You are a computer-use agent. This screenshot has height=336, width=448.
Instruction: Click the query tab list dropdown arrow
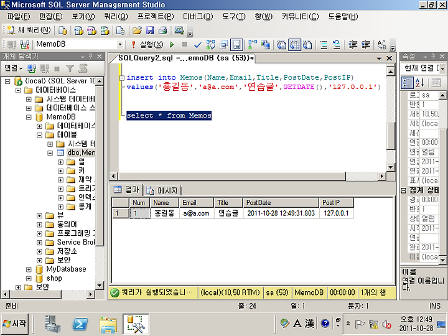point(379,58)
